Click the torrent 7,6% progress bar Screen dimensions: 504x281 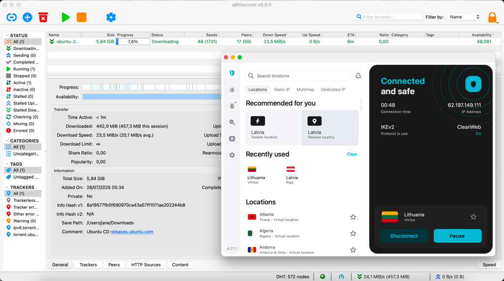[133, 42]
